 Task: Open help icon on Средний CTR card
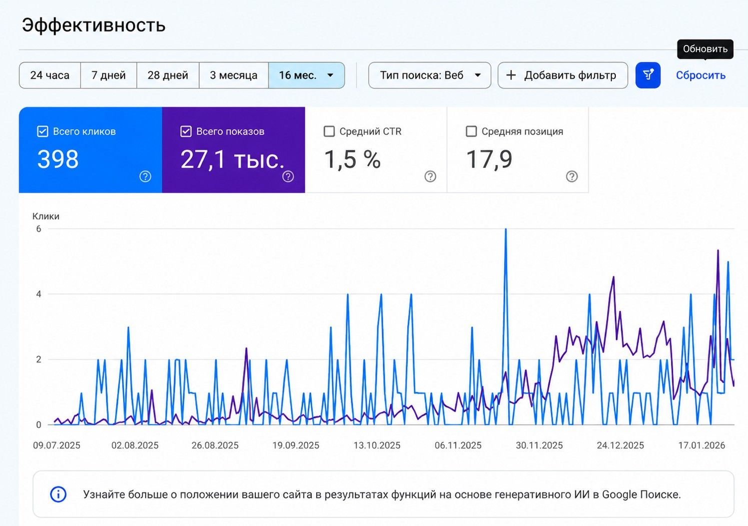pos(430,176)
